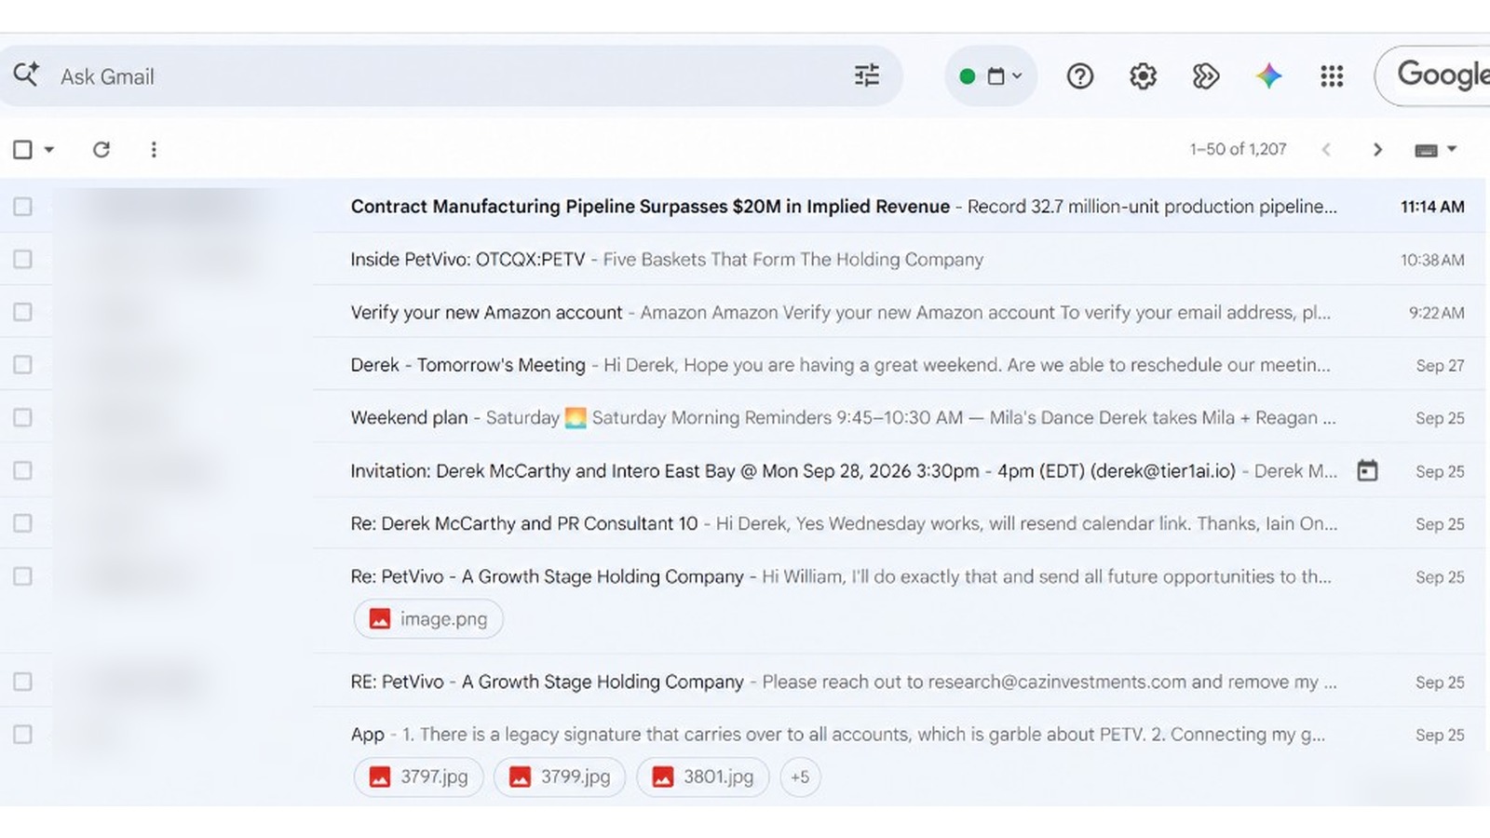Toggle the select-all checkbox in toolbar
Screen dimensions: 1490x838
tap(22, 149)
